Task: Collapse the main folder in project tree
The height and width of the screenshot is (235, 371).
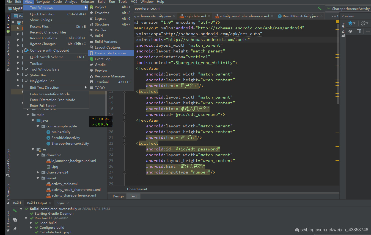Action: point(28,115)
